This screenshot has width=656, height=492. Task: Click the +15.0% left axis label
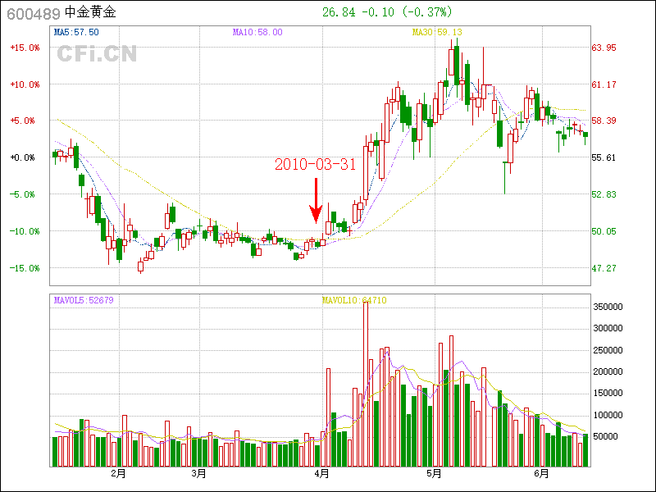pos(24,48)
